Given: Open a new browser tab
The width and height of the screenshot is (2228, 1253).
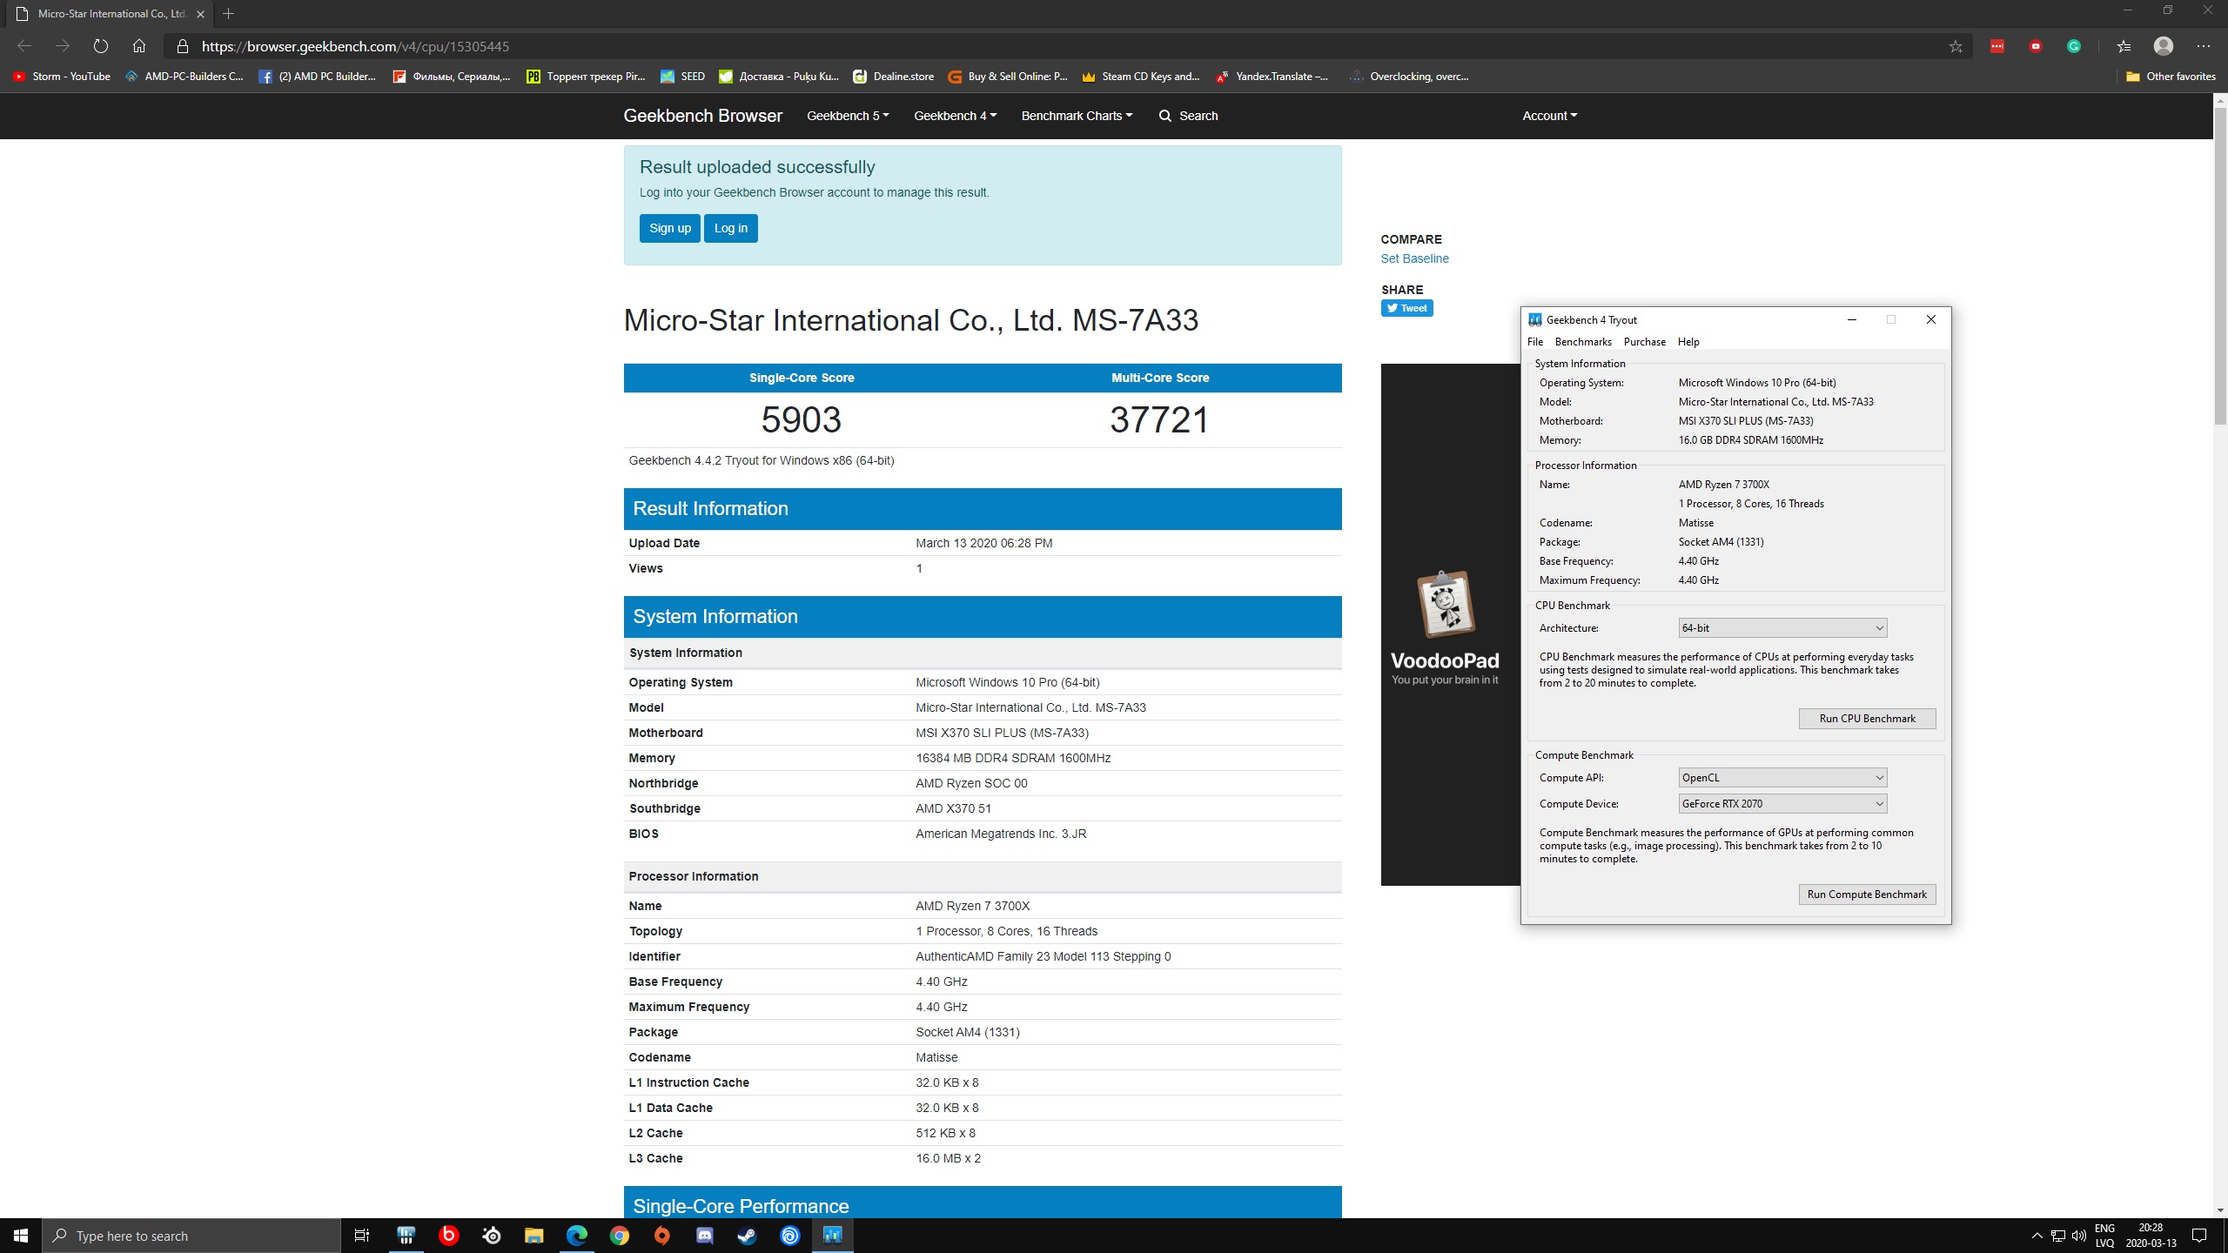Looking at the screenshot, I should [228, 14].
